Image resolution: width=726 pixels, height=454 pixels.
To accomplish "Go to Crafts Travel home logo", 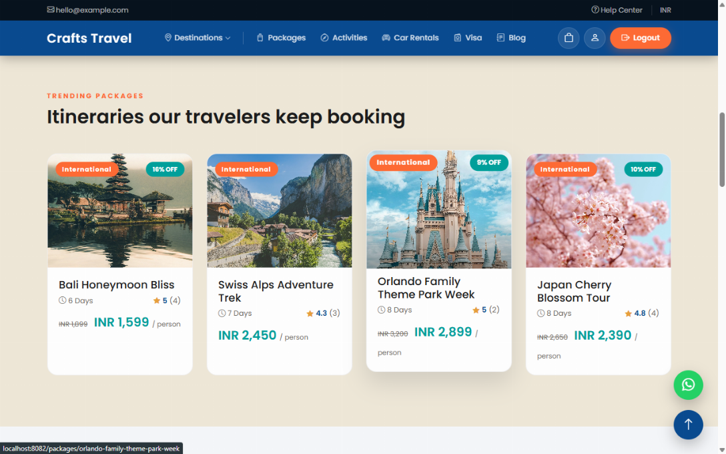I will (89, 38).
